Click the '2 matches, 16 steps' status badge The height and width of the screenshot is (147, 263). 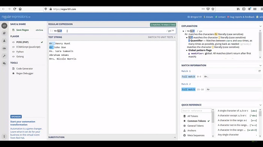pos(163,25)
